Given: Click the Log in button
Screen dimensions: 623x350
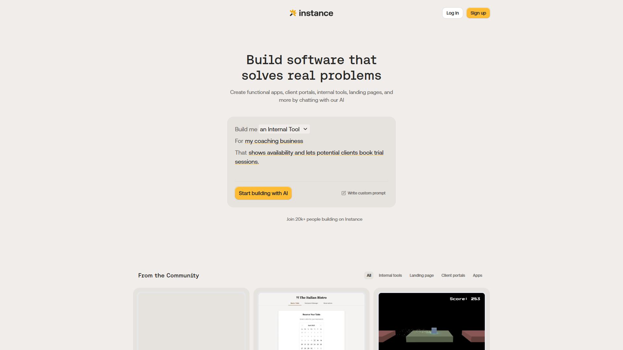Looking at the screenshot, I should [452, 13].
